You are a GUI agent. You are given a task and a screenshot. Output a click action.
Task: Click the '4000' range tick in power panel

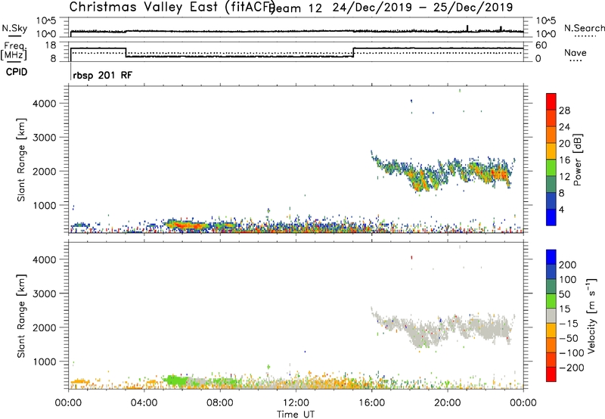click(x=44, y=104)
